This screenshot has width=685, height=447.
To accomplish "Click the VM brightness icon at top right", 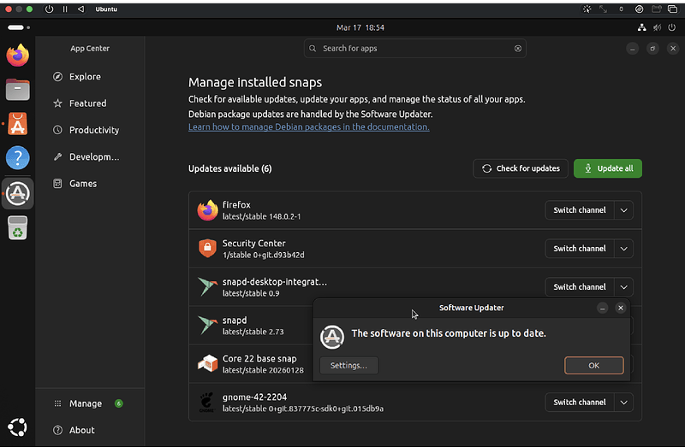I will tap(587, 9).
